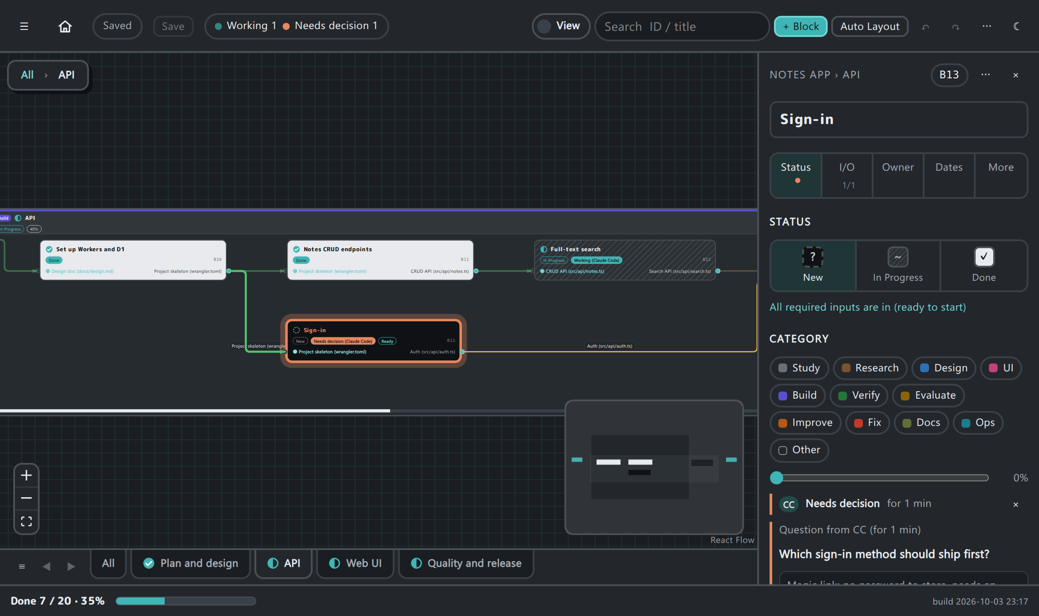Viewport: 1039px width, 616px height.
Task: Switch theme with the moon icon
Action: pyautogui.click(x=1017, y=26)
